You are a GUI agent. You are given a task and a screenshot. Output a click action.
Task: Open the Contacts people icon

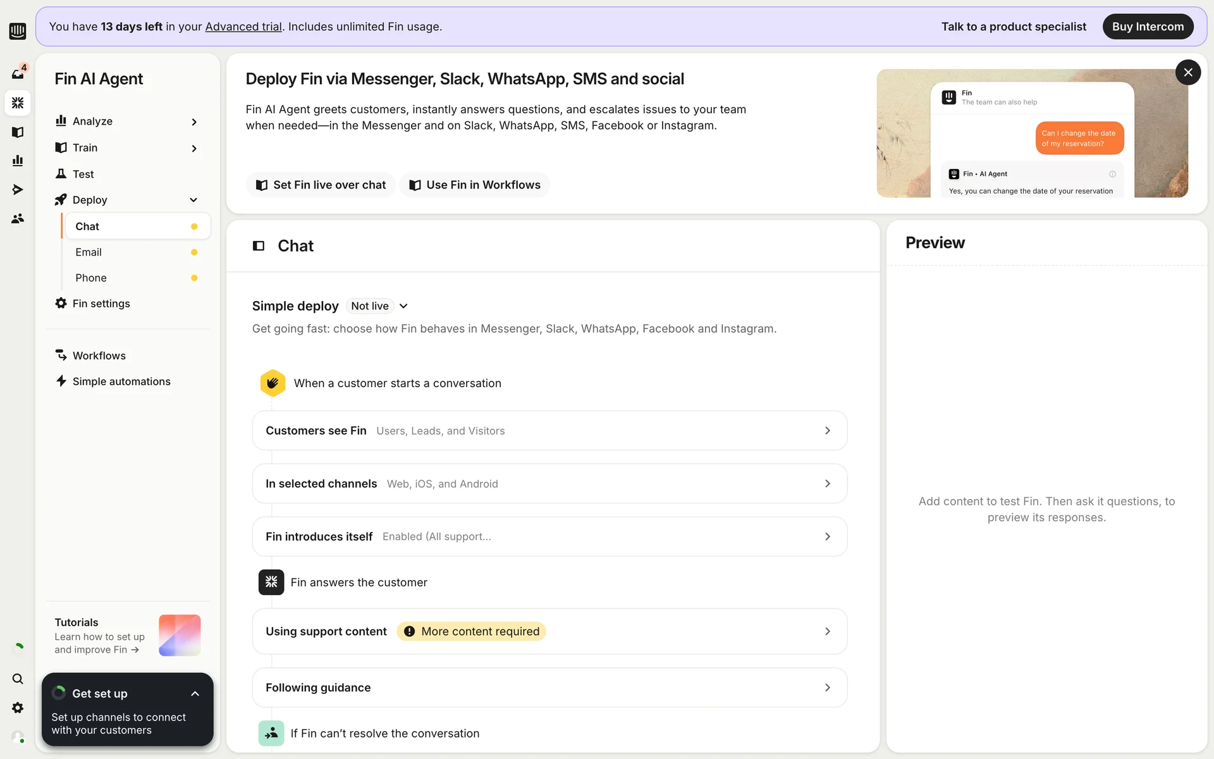tap(18, 218)
